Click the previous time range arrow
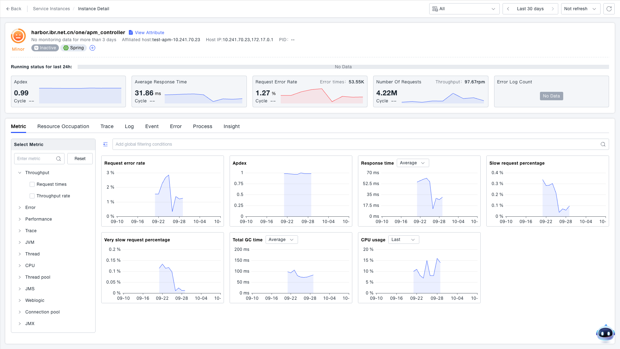Viewport: 620px width, 349px height. (x=508, y=9)
